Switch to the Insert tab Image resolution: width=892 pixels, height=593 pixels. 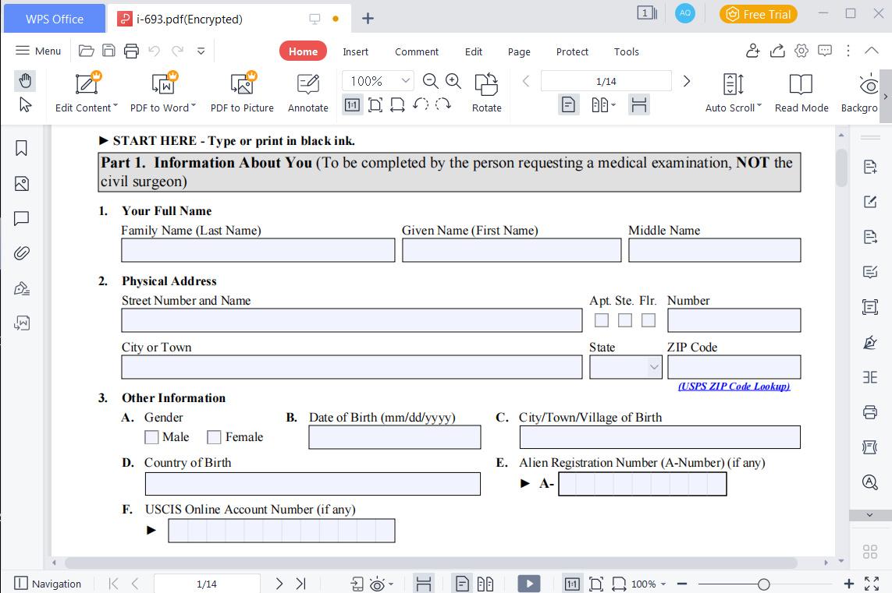pos(355,51)
